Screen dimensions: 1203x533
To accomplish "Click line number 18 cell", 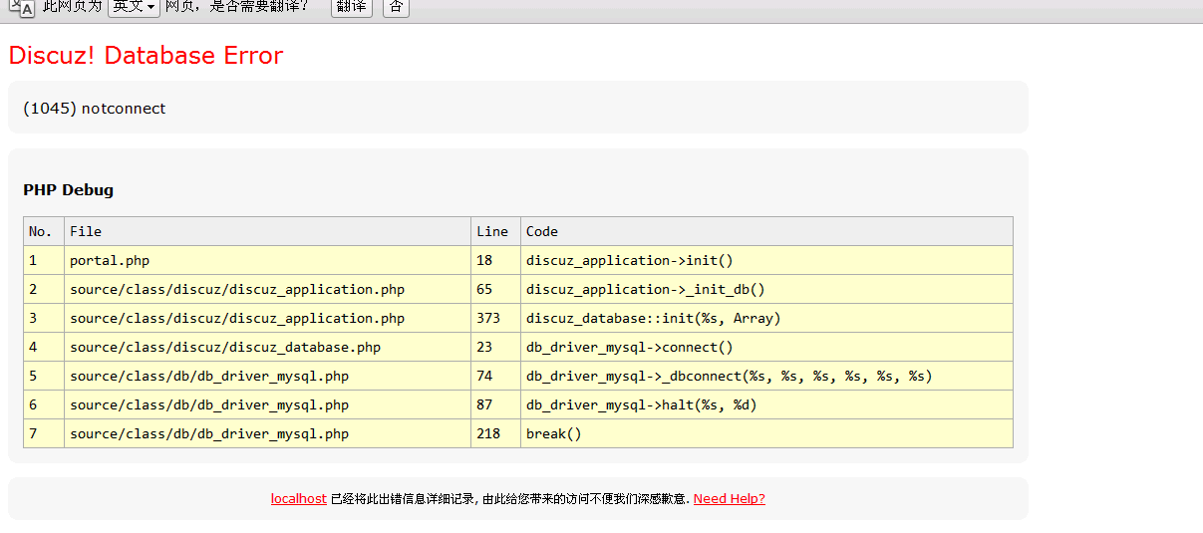I will tap(496, 261).
